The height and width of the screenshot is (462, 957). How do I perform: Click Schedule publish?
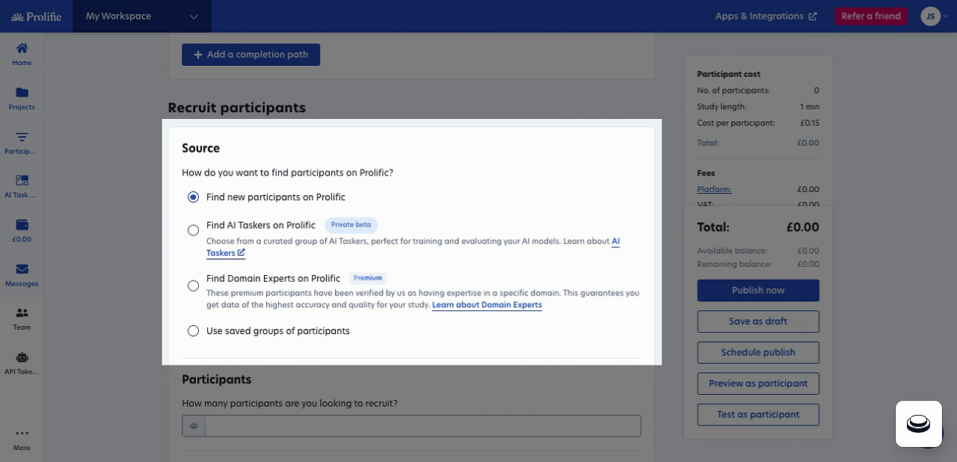click(758, 352)
